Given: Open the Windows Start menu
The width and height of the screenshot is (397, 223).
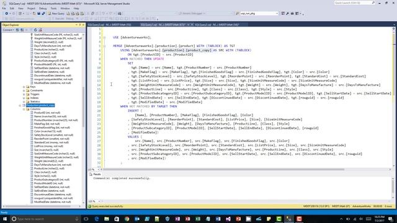Looking at the screenshot, I should 4,219.
